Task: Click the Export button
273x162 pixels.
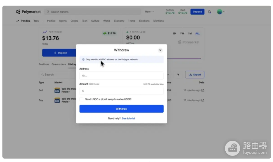Action: coord(195,75)
